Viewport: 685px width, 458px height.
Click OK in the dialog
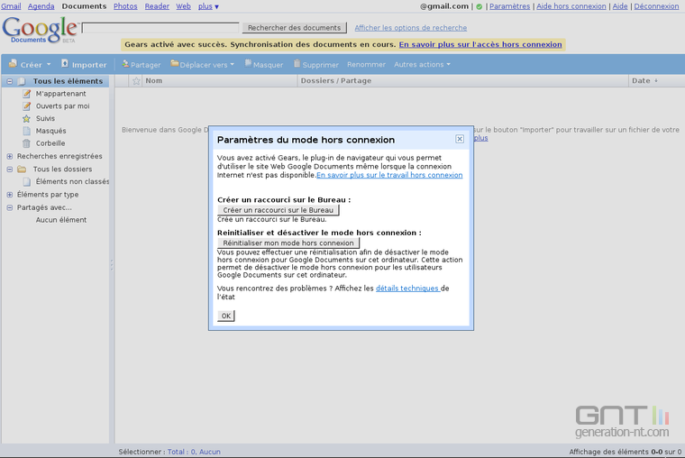coord(226,316)
